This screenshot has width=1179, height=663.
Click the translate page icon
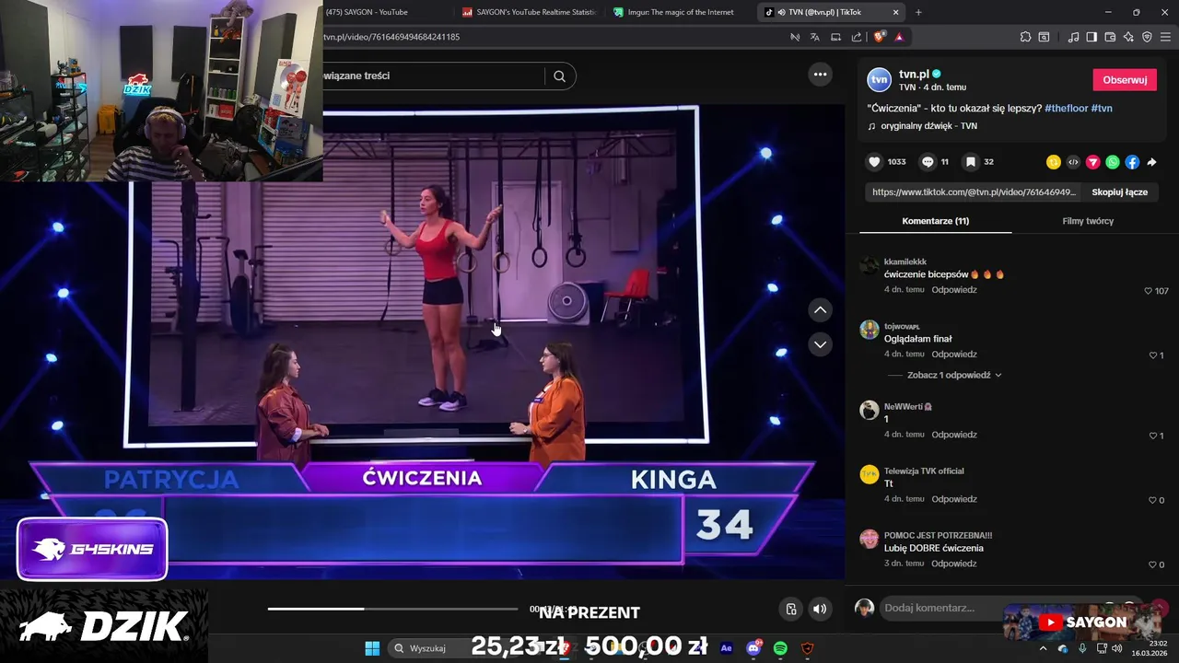[x=814, y=37]
